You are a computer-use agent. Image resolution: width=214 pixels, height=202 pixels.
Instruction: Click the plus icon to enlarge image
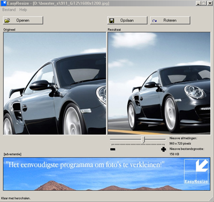click(x=163, y=149)
